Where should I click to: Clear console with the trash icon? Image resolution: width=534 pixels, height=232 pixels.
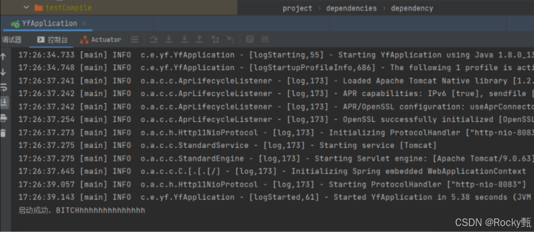[x=4, y=132]
